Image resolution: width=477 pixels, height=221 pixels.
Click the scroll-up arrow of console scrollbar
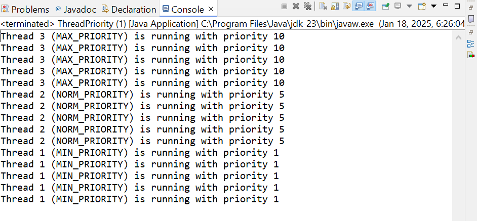pyautogui.click(x=458, y=38)
